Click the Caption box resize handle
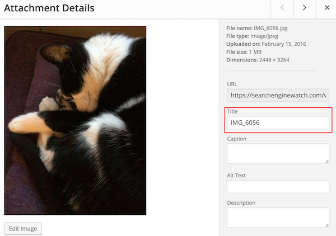 (x=326, y=161)
